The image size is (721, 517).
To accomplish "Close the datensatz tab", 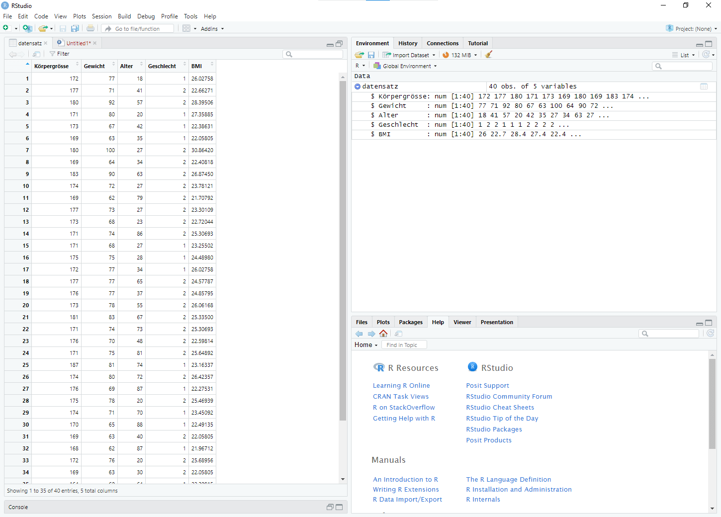I will click(46, 43).
